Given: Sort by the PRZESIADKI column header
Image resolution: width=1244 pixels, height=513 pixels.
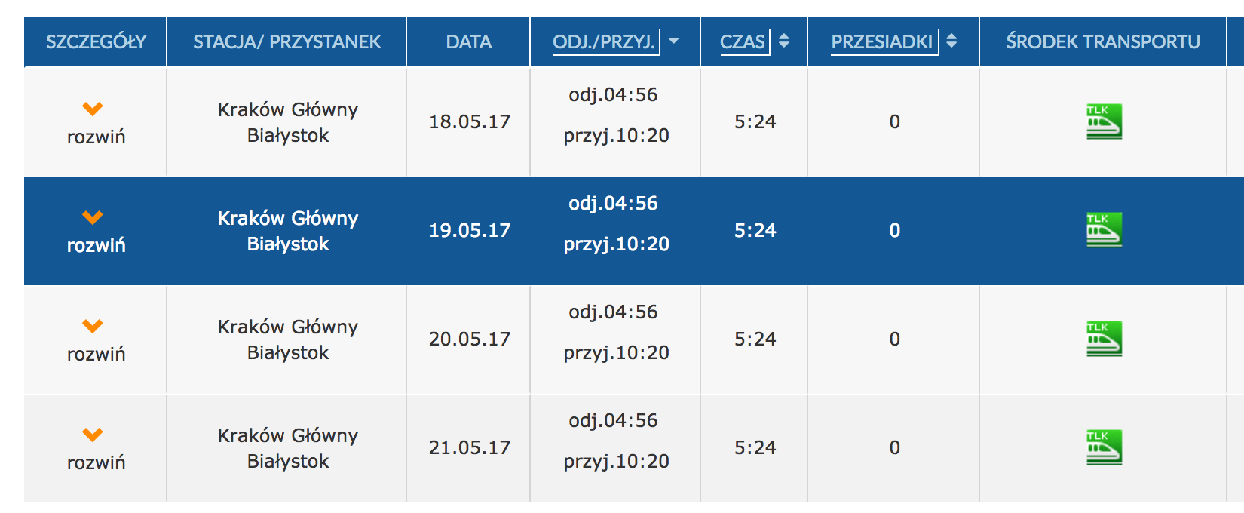Looking at the screenshot, I should (x=881, y=41).
